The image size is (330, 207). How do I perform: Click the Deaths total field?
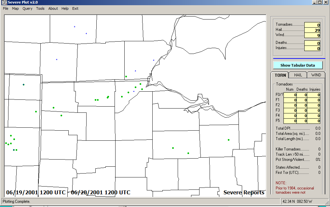[312, 43]
